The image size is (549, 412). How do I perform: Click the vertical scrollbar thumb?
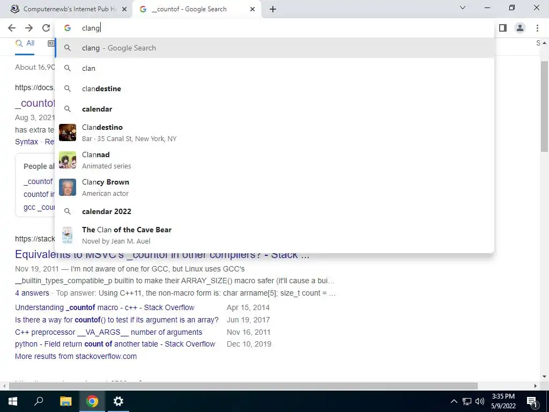point(545,107)
